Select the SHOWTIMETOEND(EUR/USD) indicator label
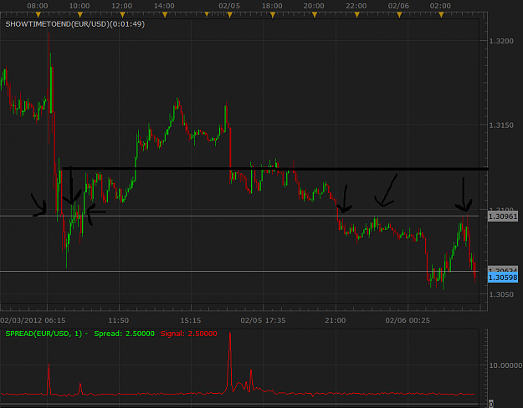This screenshot has height=408, width=523. coord(75,24)
